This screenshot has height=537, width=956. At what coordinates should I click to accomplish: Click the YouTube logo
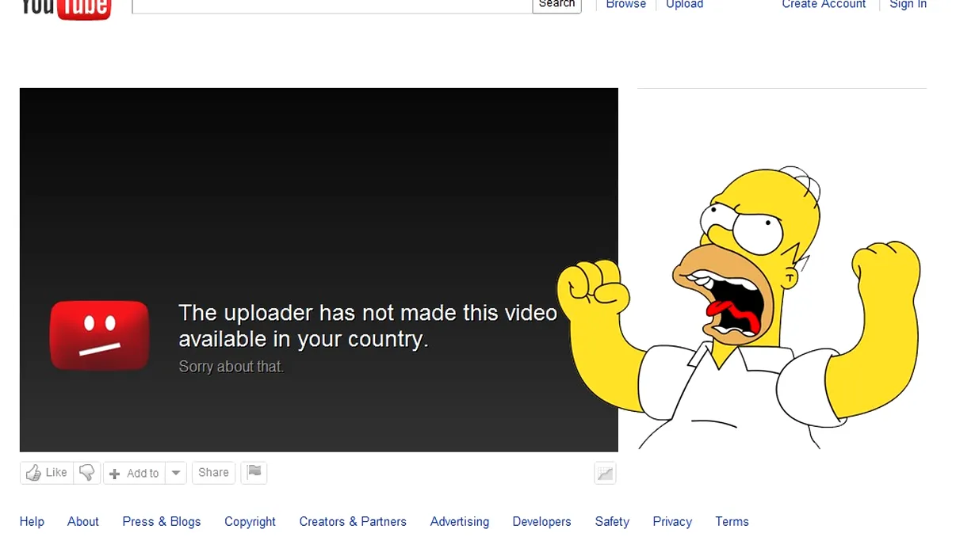[x=66, y=8]
